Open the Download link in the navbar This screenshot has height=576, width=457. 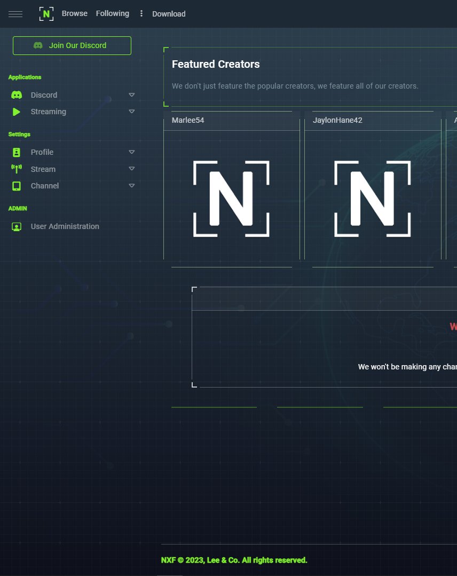click(x=169, y=14)
